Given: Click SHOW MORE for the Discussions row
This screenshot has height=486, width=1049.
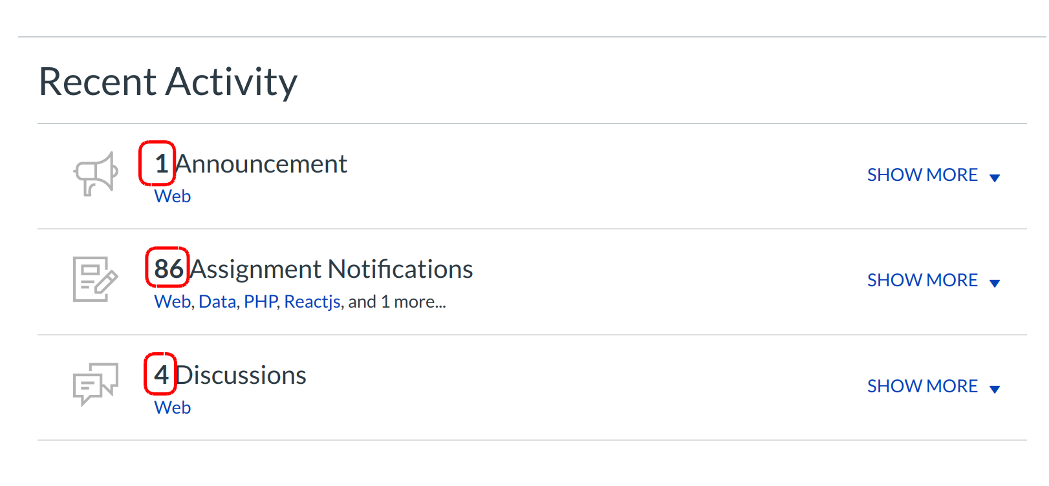Looking at the screenshot, I should coord(922,386).
